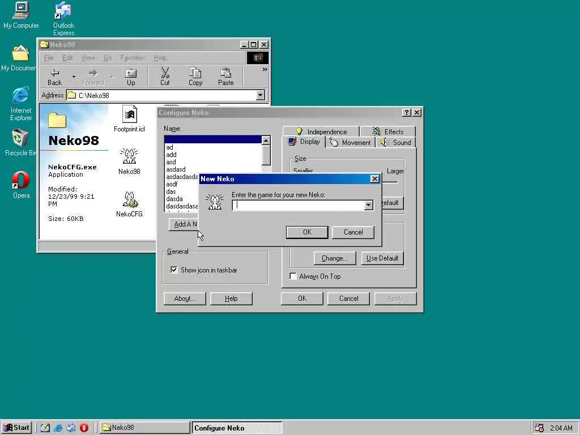The image size is (580, 435).
Task: Switch to Effects tab
Action: tap(387, 131)
